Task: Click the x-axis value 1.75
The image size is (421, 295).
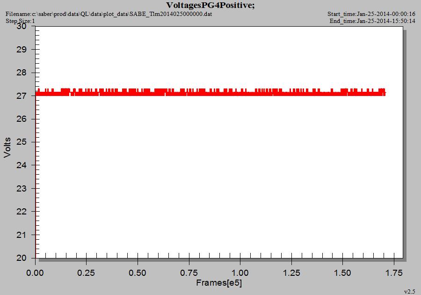Action: (394, 273)
